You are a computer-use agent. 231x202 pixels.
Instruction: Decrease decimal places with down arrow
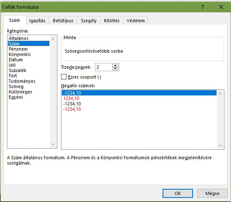[115, 69]
